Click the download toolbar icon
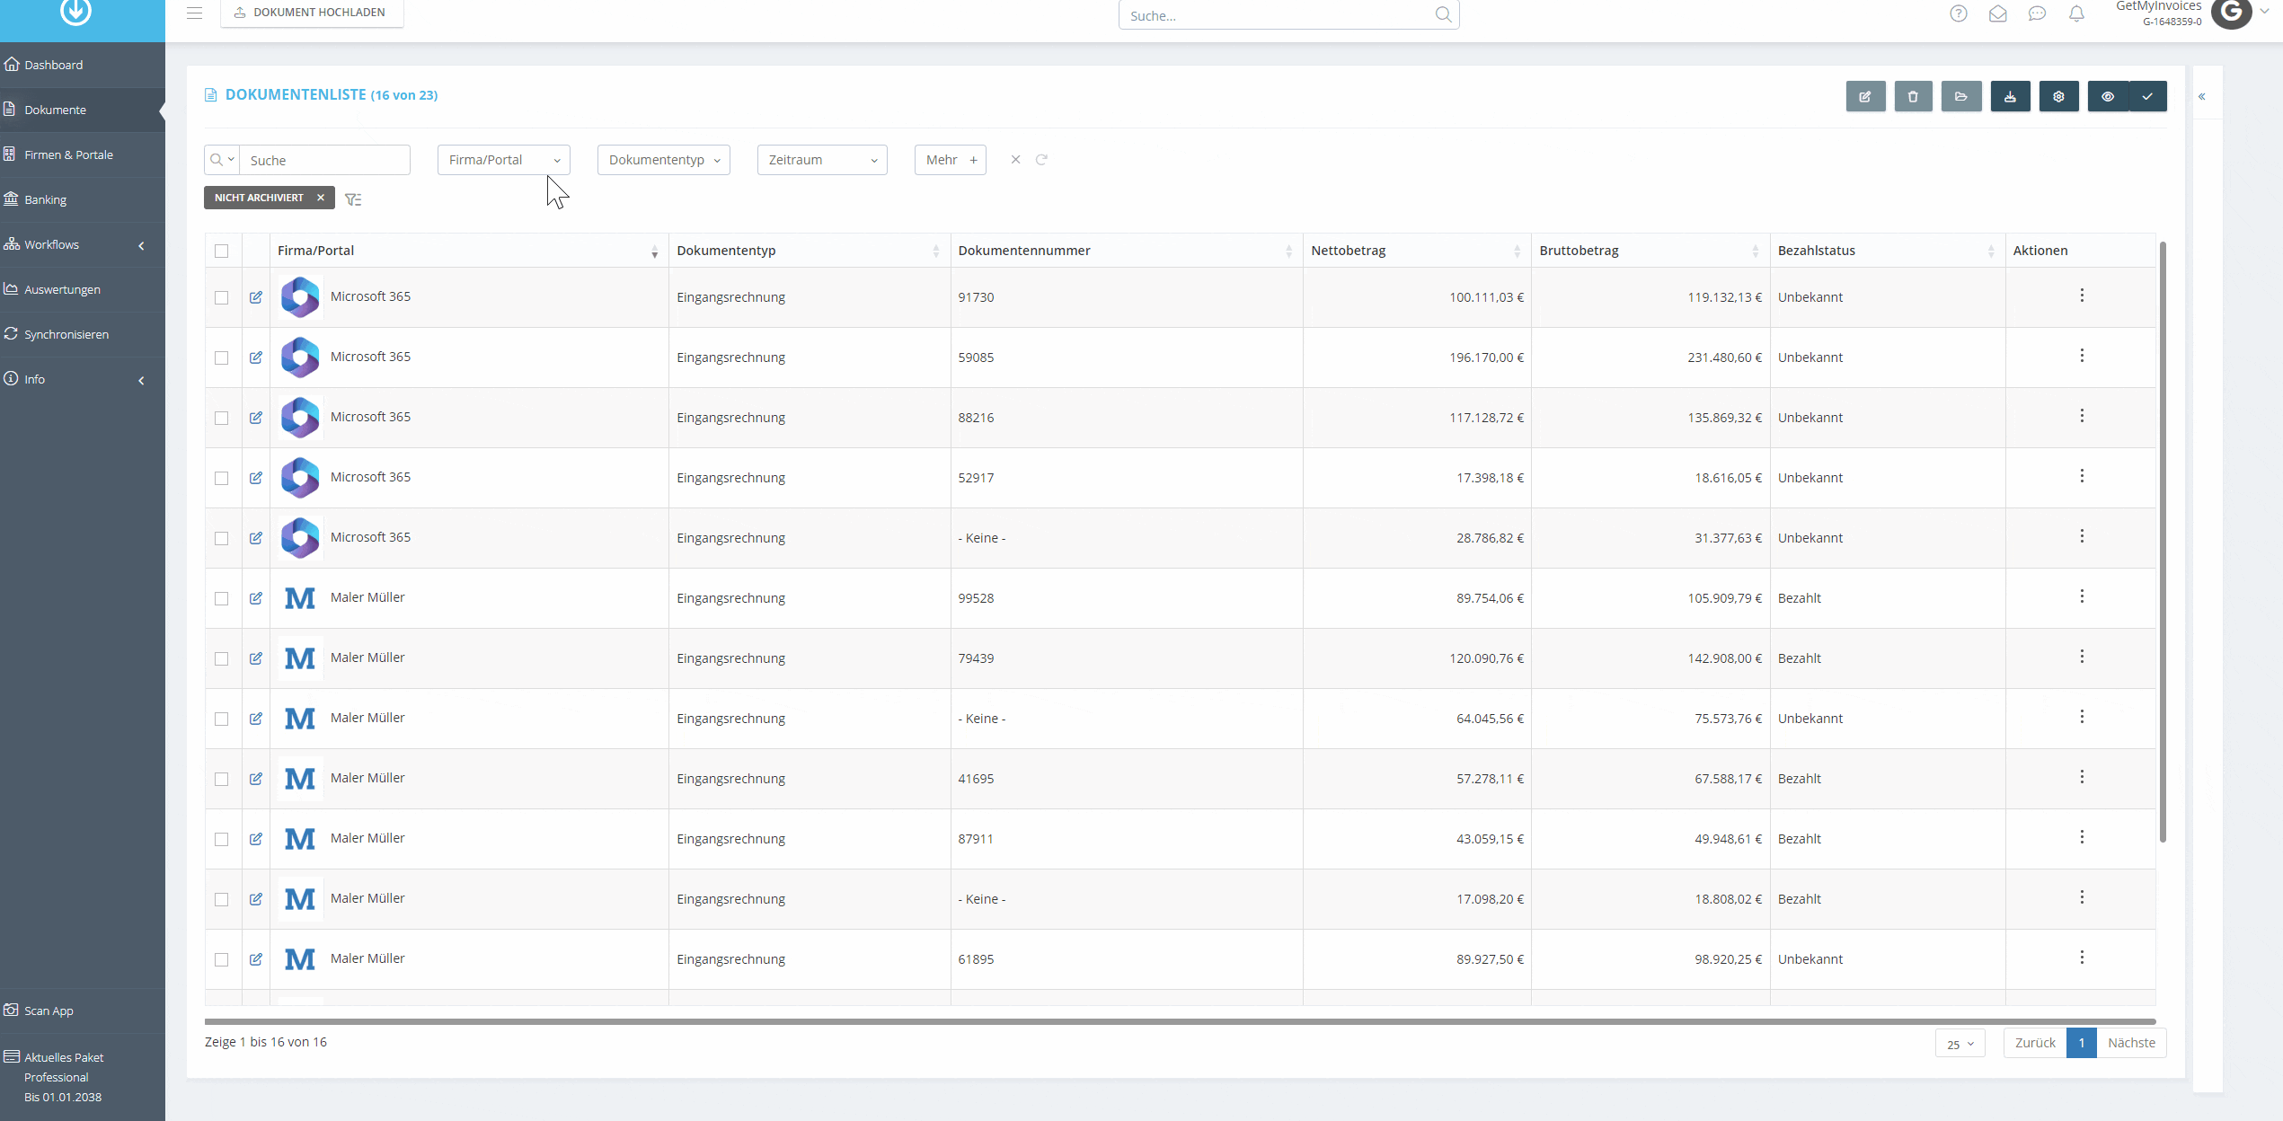2283x1121 pixels. (2010, 96)
